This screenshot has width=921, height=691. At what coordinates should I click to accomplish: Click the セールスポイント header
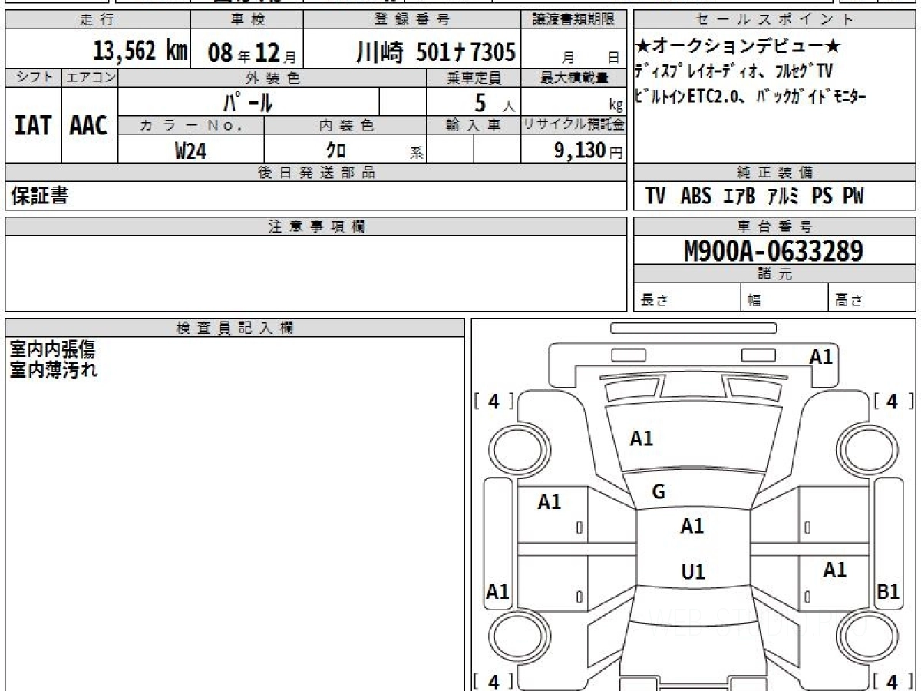(774, 20)
